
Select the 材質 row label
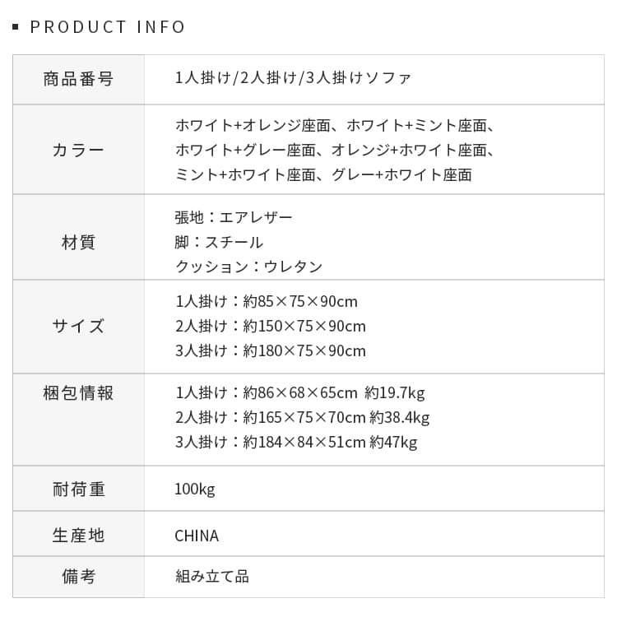[78, 242]
